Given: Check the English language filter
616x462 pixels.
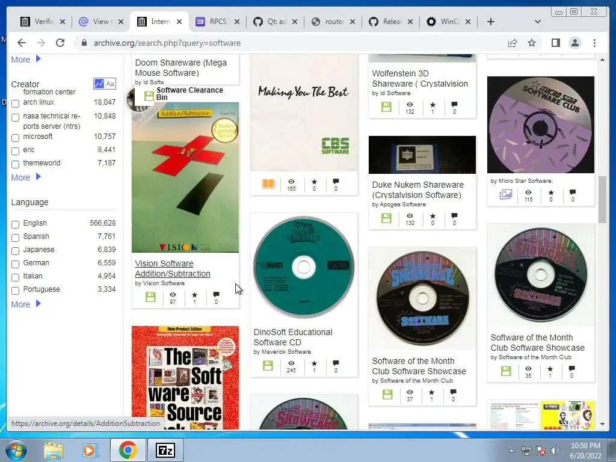Looking at the screenshot, I should pos(15,225).
